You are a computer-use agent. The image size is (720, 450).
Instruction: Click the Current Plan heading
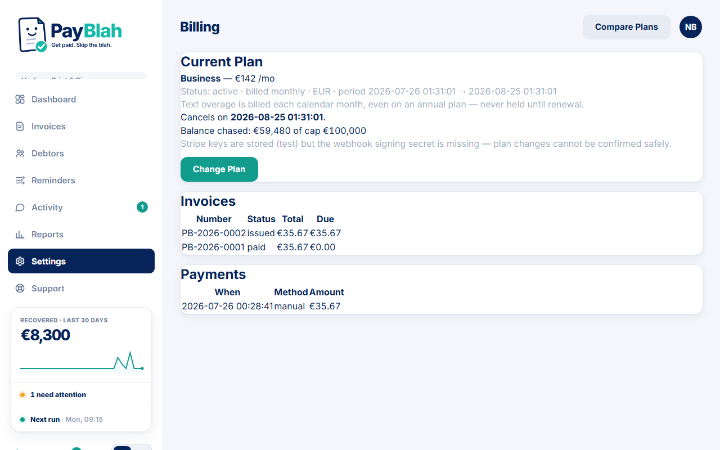point(222,62)
